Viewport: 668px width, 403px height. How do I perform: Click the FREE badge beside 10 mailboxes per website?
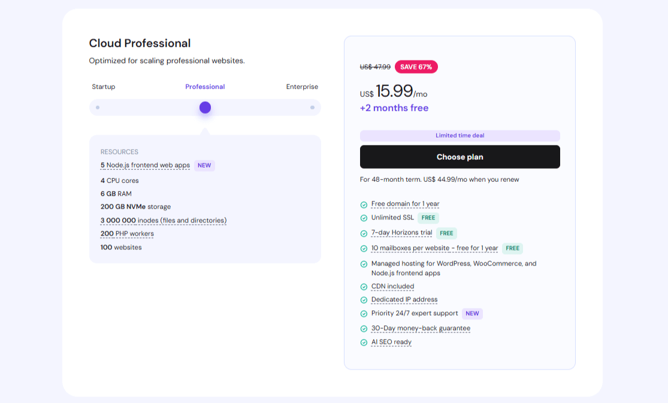[512, 248]
